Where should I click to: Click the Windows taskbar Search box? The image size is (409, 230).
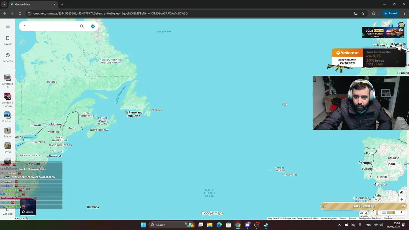click(172, 225)
